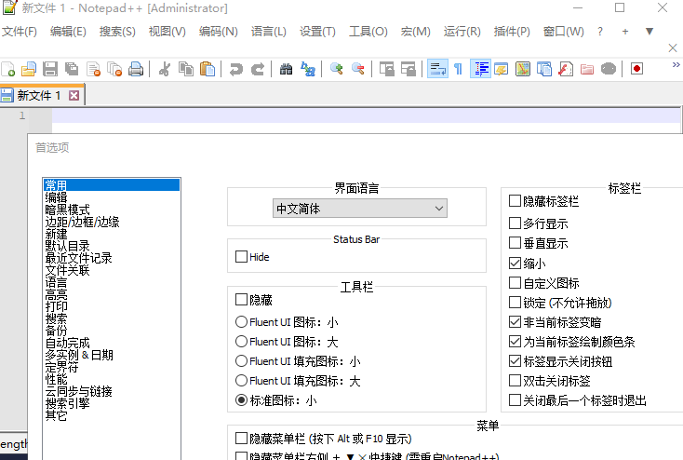Click the Redo arrow icon
Screen dimensions: 683x460
[x=258, y=69]
